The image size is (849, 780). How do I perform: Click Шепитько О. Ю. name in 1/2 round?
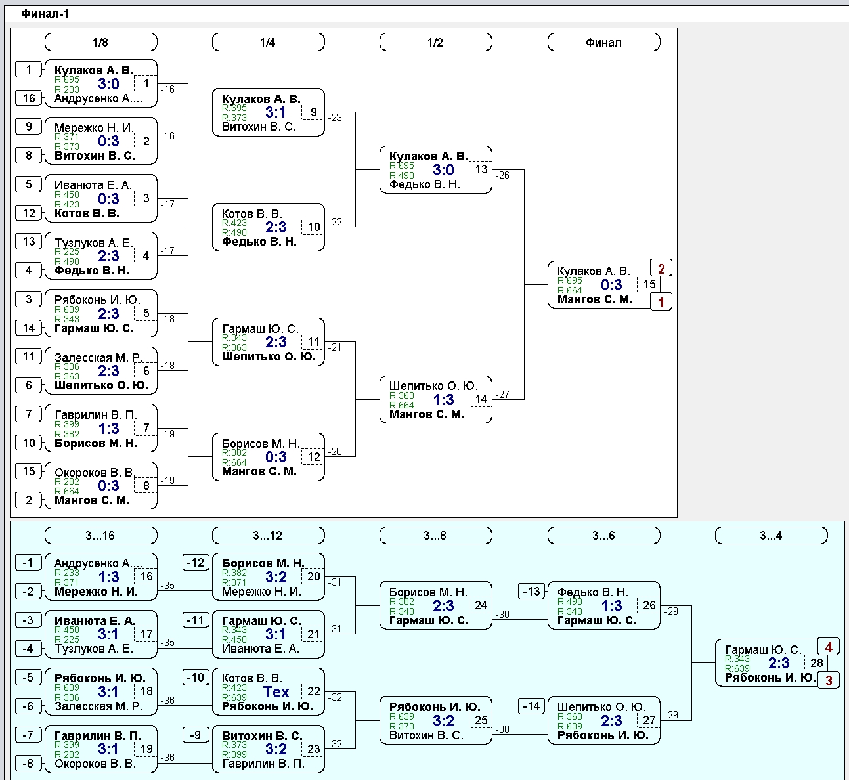[x=433, y=386]
